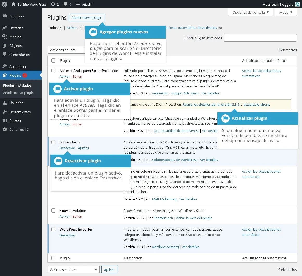
Task: Delete the Akismet plugin via Borrar
Action: coord(77,77)
